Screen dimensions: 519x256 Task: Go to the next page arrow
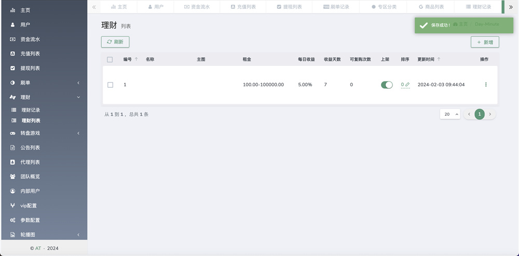click(x=489, y=114)
